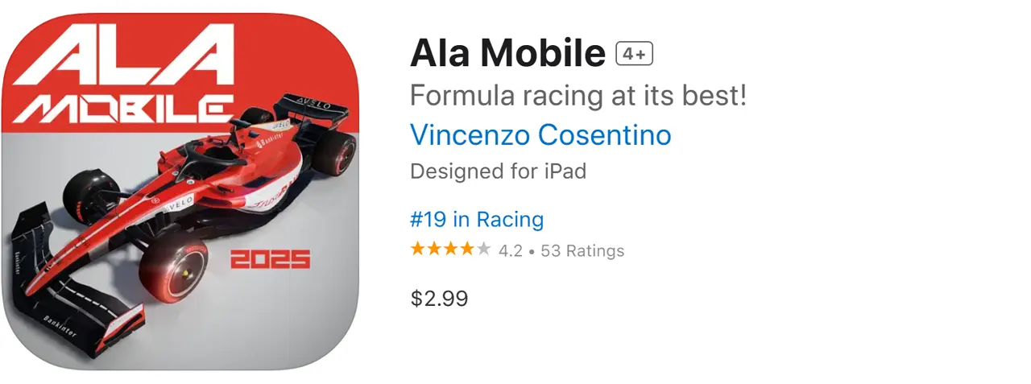Click the $2.99 price
The width and height of the screenshot is (1031, 384).
pos(439,299)
